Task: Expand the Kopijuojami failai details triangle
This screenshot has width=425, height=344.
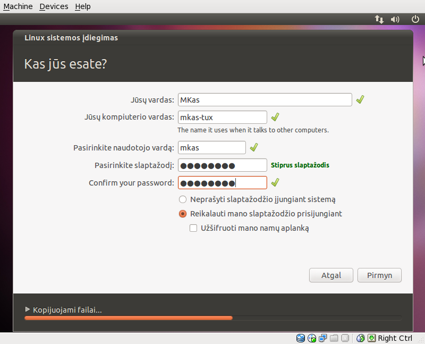Action: [27, 309]
